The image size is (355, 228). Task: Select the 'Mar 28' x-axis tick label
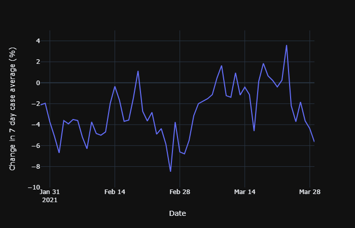309,192
